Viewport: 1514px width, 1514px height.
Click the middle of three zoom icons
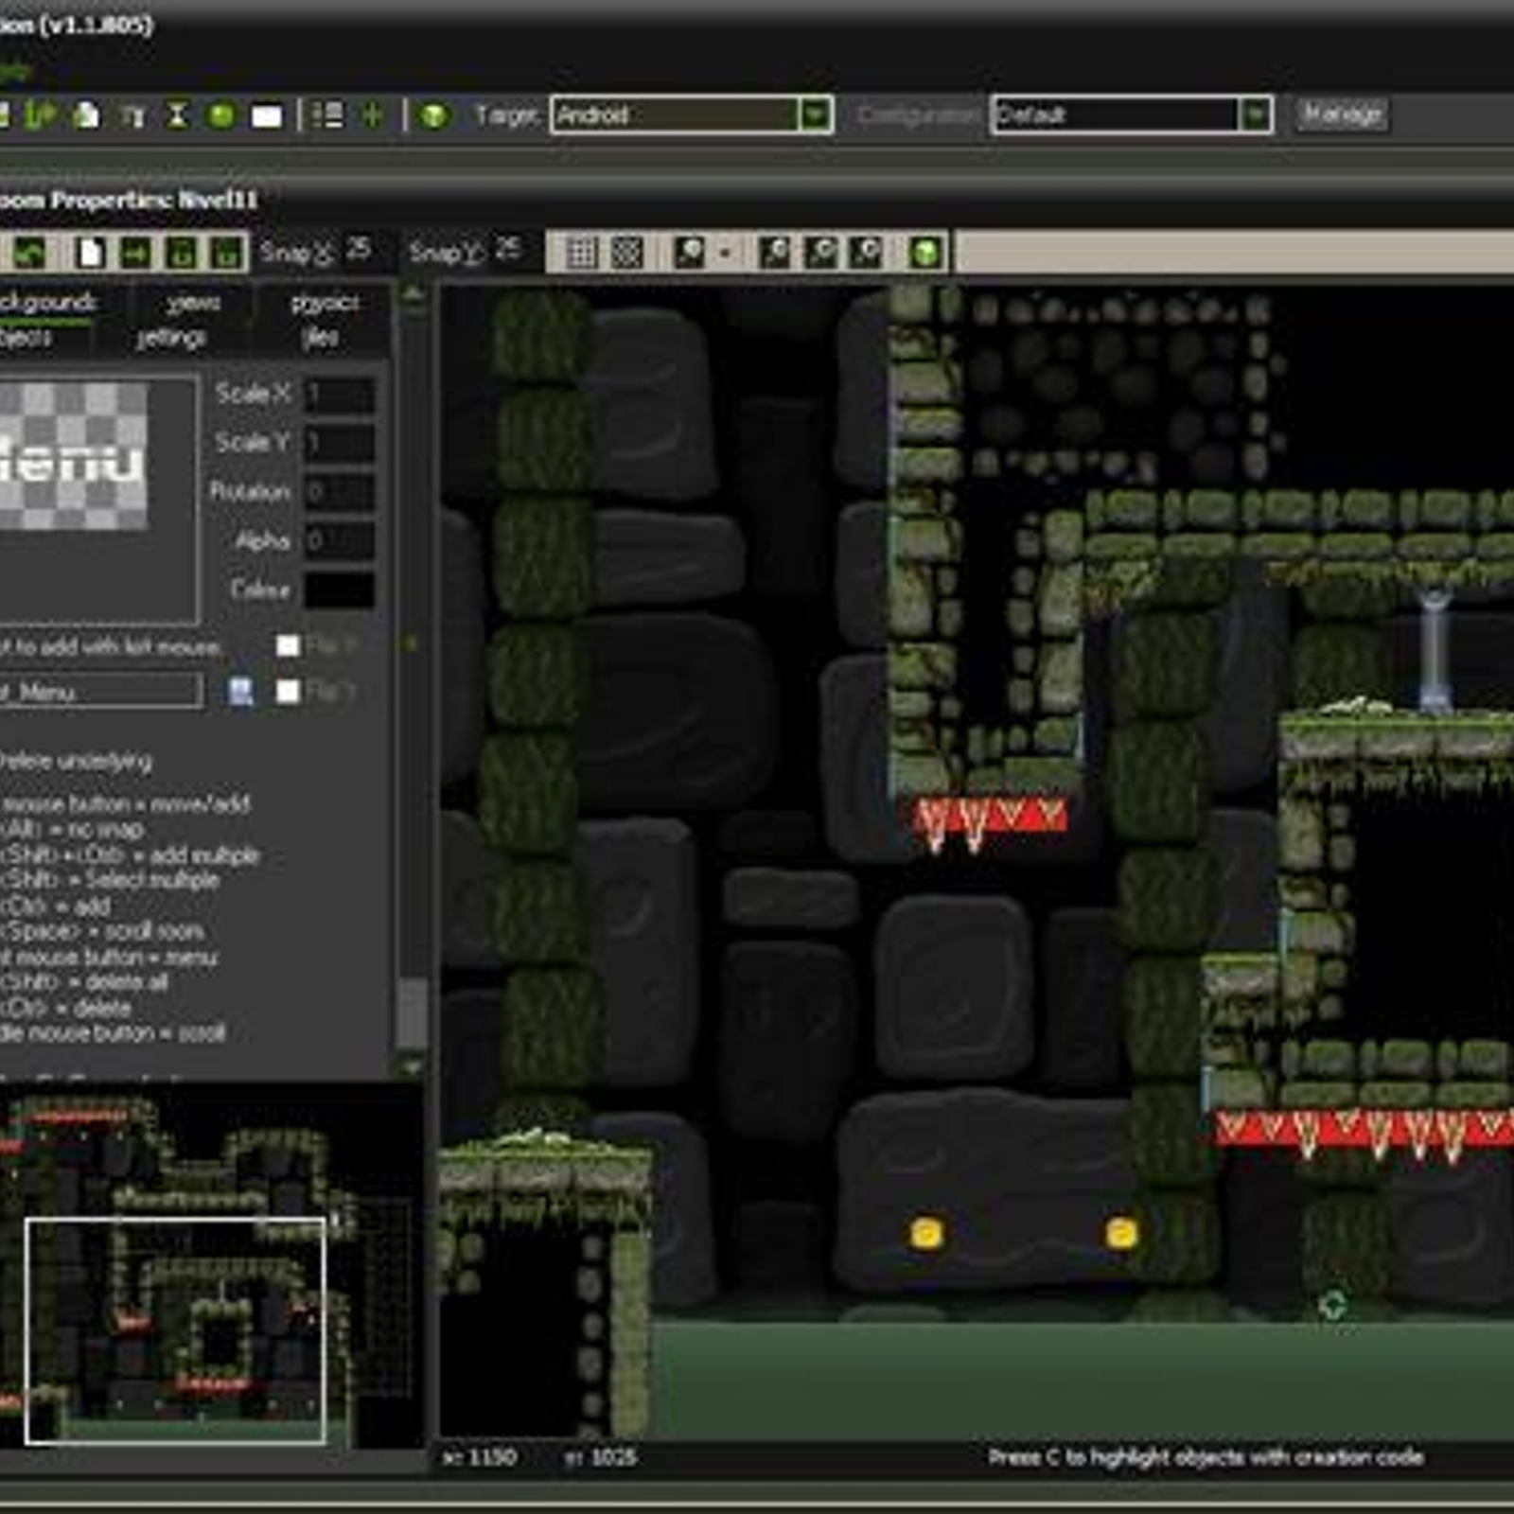[x=820, y=253]
